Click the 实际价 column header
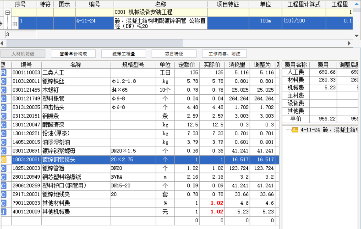 (212, 65)
